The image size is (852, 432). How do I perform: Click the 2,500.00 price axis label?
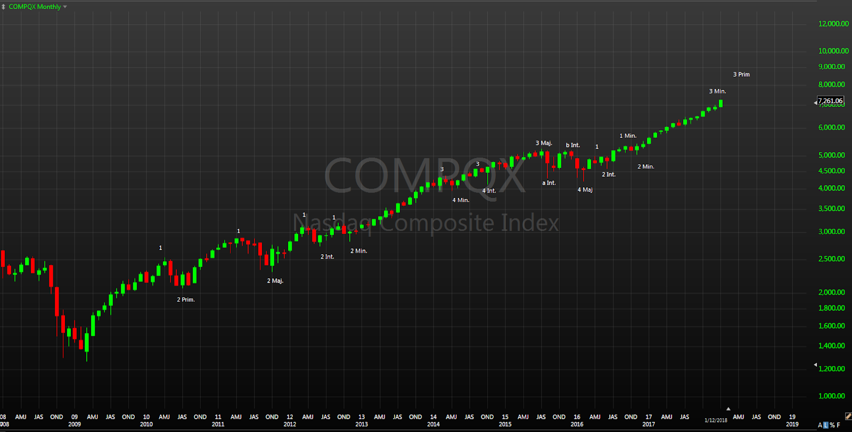[832, 259]
